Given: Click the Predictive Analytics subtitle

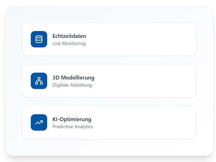Looking at the screenshot, I should (x=73, y=127).
